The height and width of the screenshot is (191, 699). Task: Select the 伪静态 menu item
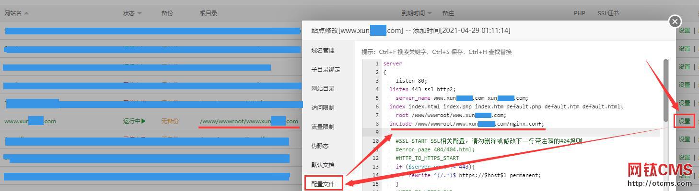[320, 146]
